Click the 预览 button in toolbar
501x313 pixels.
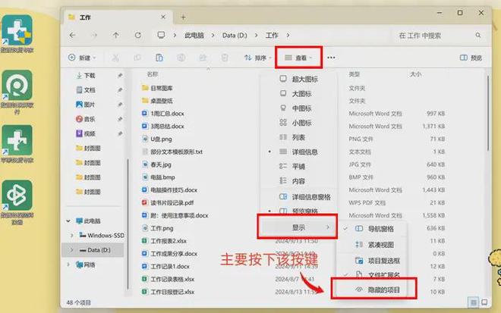pyautogui.click(x=471, y=58)
